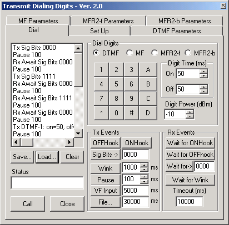The width and height of the screenshot is (229, 225).
Task: Increase the Digit Power value
Action: click(190, 112)
